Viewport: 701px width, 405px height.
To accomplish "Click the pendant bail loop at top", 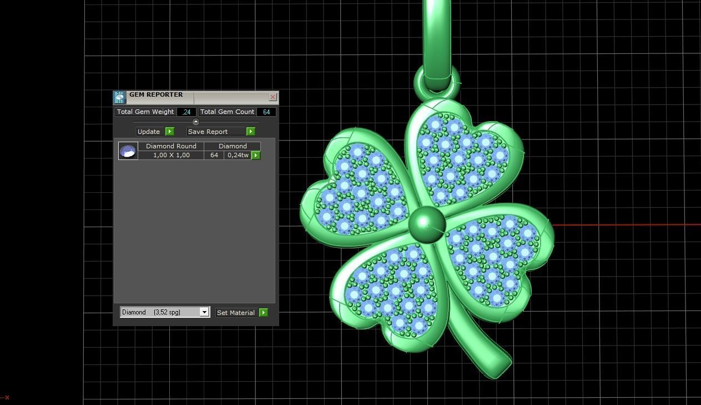I will pyautogui.click(x=437, y=82).
